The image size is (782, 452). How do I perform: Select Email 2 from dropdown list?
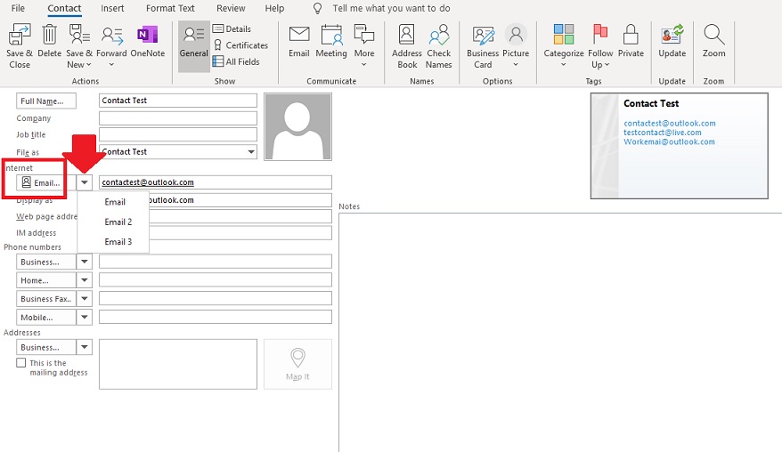tap(113, 222)
